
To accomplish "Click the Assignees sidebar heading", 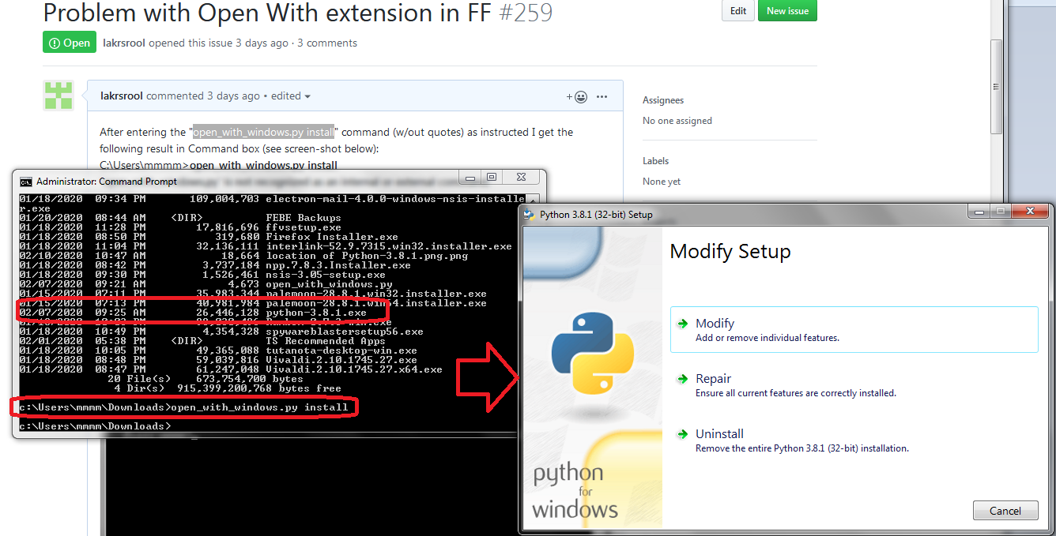I will click(x=663, y=100).
